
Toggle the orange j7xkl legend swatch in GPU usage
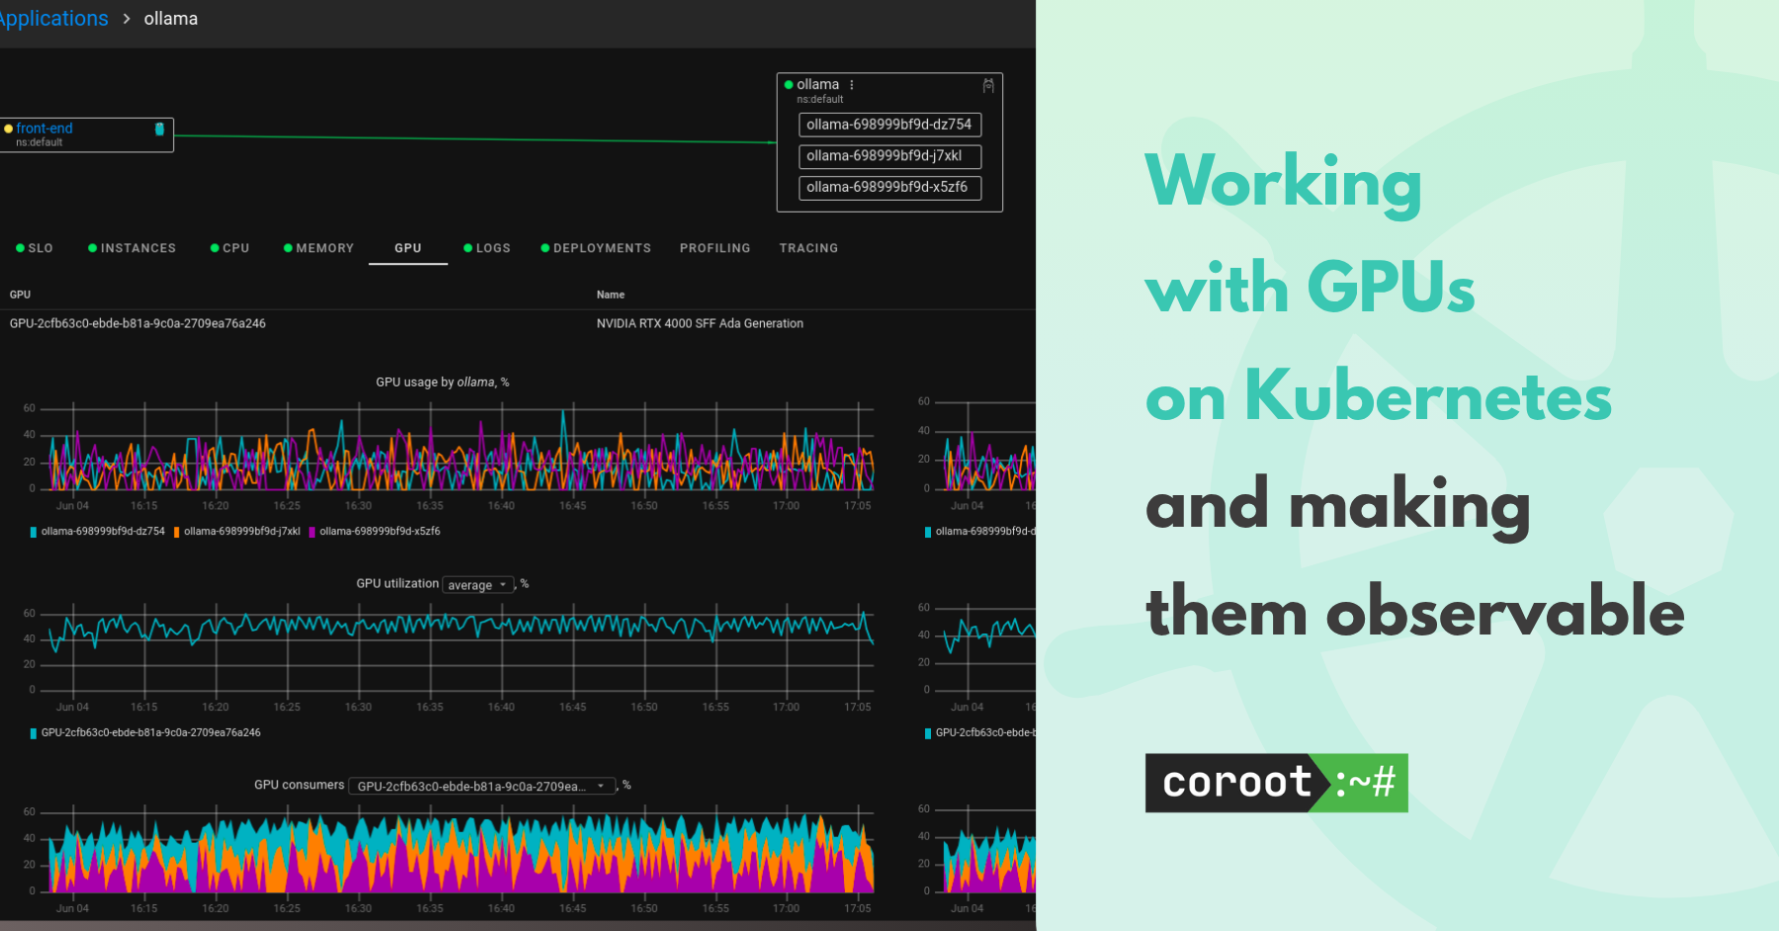click(x=177, y=532)
